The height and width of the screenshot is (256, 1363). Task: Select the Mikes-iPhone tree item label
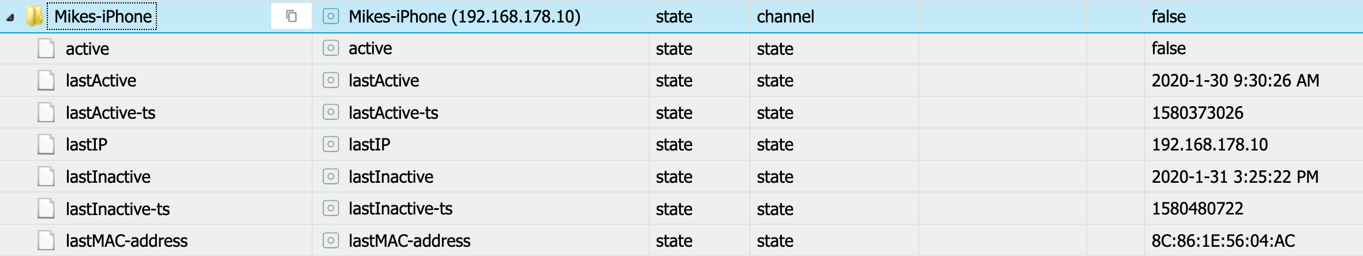click(103, 17)
